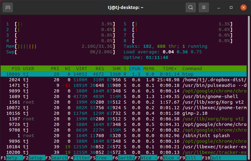The width and height of the screenshot is (251, 161).
Task: Sort by VIRT column header
Action: 81,69
